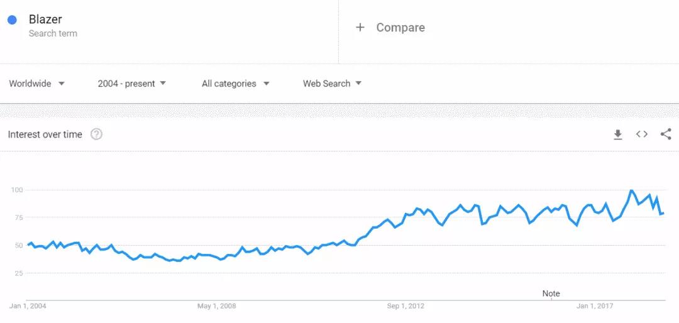The width and height of the screenshot is (679, 323).
Task: Click the May 1, 2008 axis label
Action: tap(216, 306)
